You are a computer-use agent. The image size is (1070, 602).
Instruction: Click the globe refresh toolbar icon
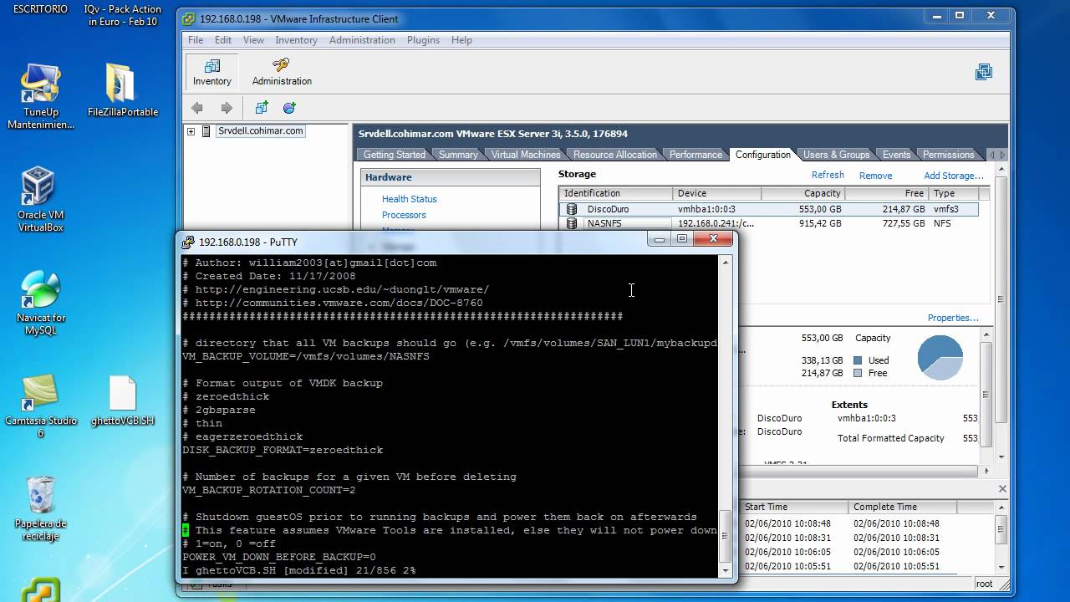289,108
